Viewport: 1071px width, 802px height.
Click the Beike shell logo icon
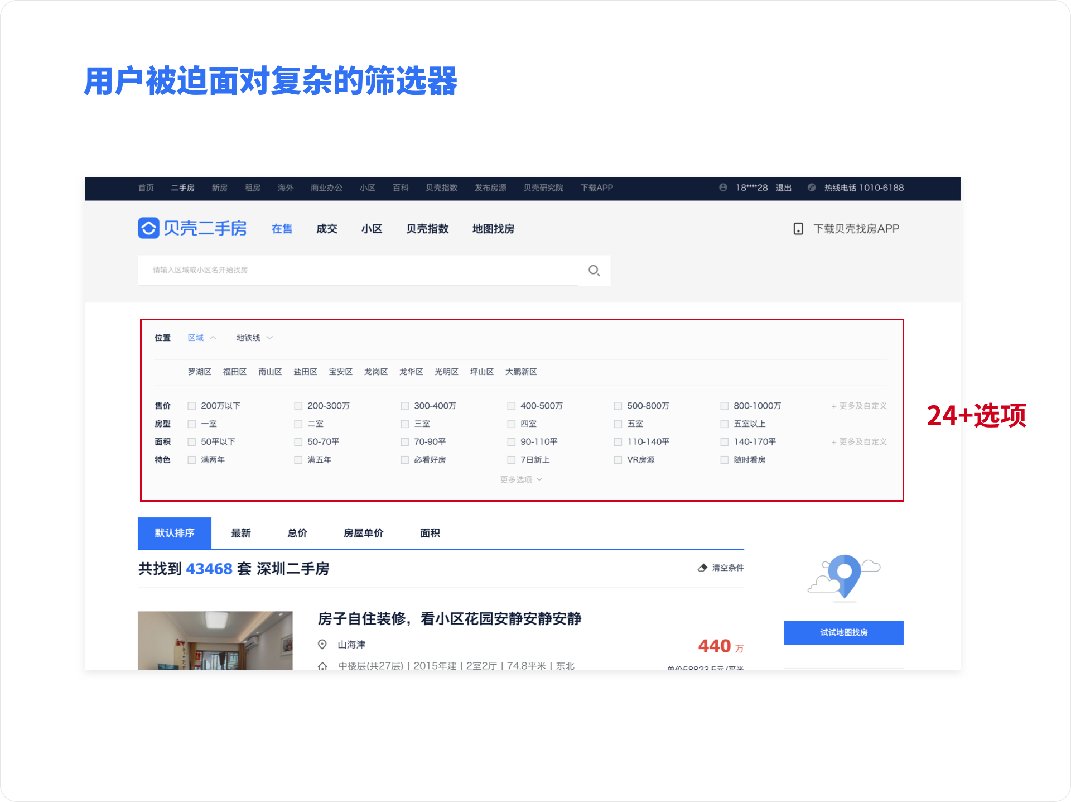[149, 228]
